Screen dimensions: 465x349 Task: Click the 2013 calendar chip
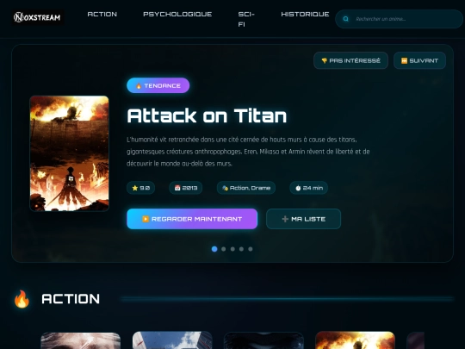(x=186, y=188)
